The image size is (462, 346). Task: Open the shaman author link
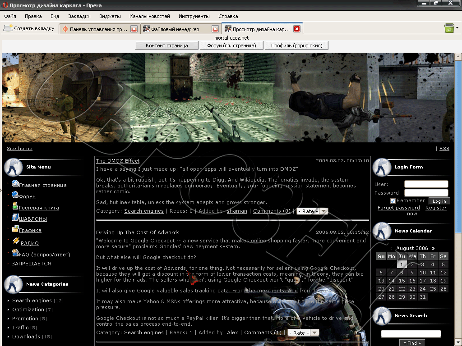237,211
